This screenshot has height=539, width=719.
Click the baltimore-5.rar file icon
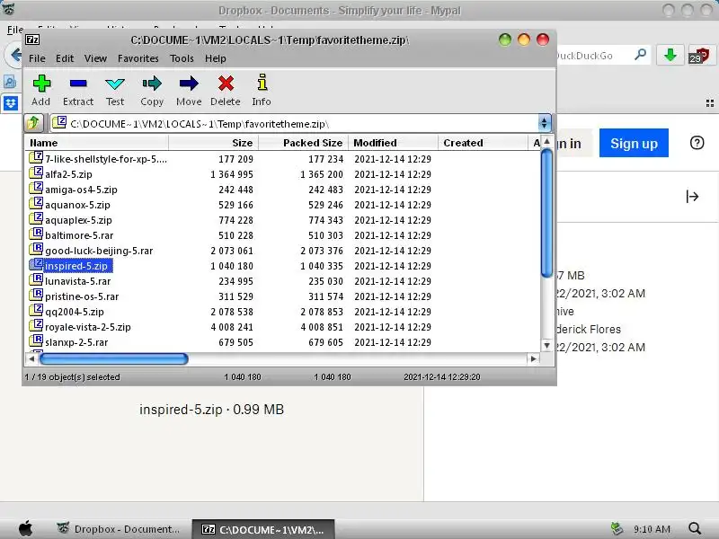pyautogui.click(x=36, y=234)
